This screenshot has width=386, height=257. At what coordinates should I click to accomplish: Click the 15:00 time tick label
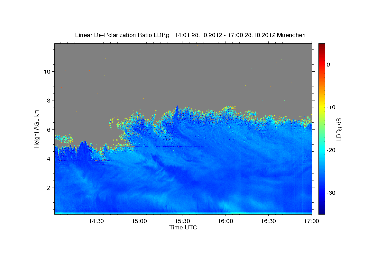tap(139, 221)
